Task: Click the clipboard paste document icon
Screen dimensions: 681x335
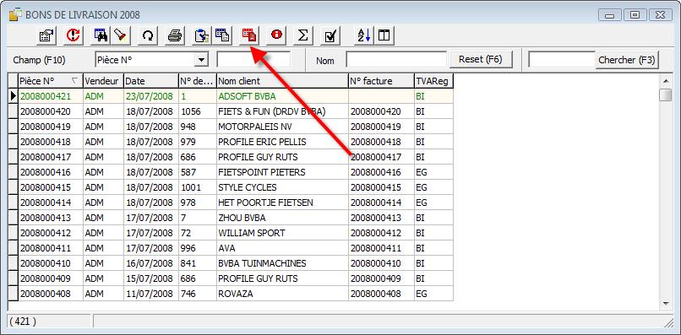Action: click(x=202, y=35)
